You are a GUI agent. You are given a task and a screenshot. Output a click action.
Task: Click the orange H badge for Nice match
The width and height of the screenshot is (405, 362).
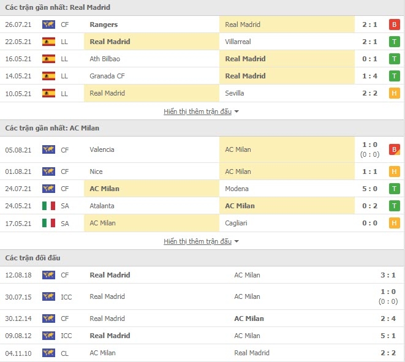(x=394, y=172)
